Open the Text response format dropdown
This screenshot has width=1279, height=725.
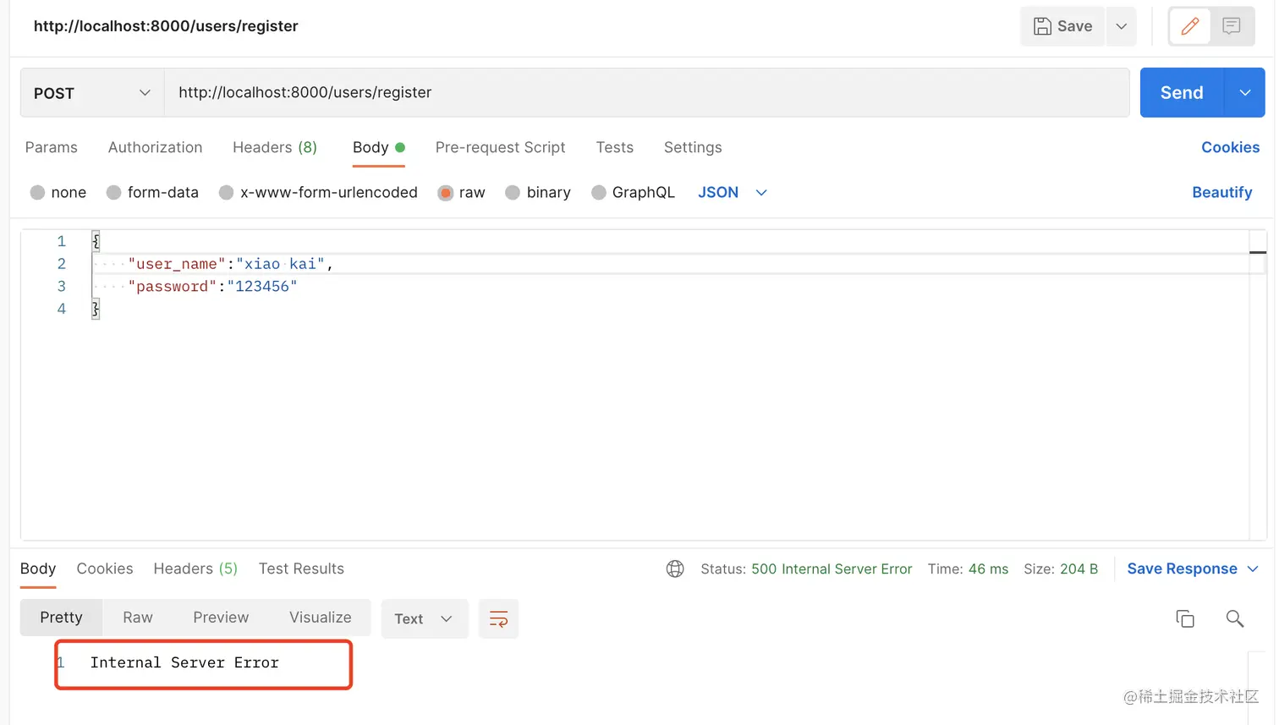424,619
